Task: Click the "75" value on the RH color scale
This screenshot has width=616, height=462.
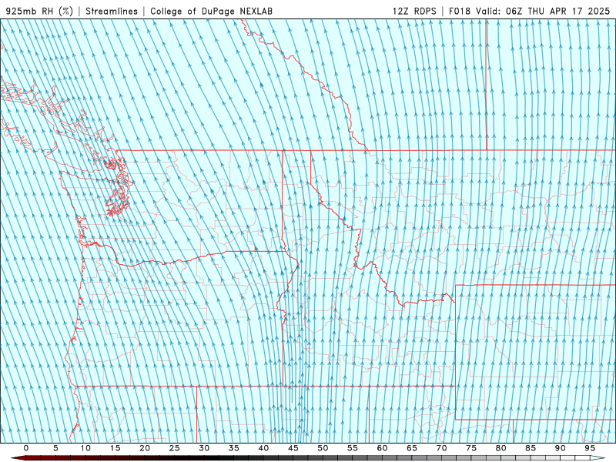Action: 471,448
